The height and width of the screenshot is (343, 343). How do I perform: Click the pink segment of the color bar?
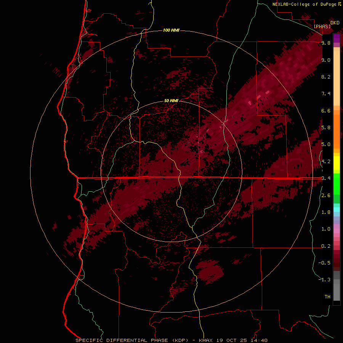click(337, 231)
